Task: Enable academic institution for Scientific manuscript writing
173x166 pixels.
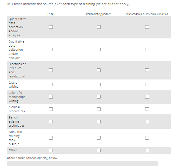Action: point(147,97)
